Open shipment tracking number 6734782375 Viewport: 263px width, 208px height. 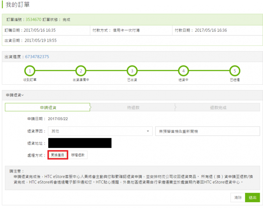coord(37,57)
